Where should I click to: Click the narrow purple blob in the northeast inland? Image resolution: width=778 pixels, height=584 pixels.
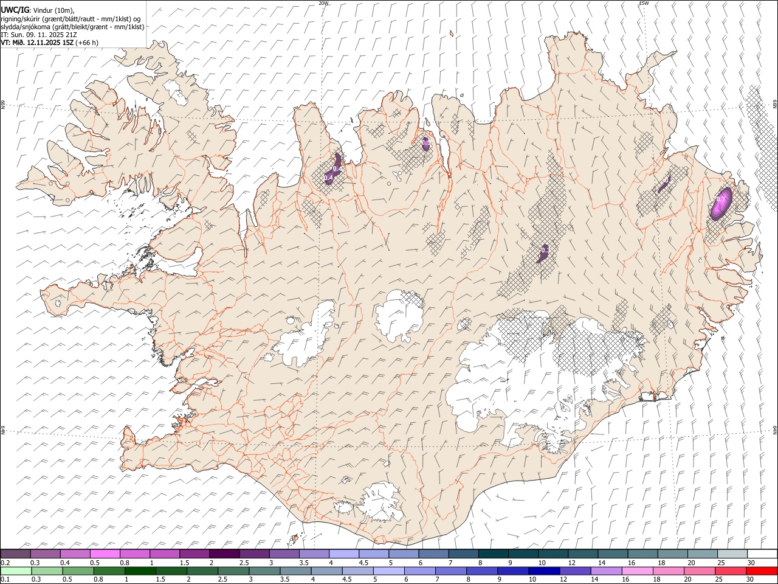(664, 185)
